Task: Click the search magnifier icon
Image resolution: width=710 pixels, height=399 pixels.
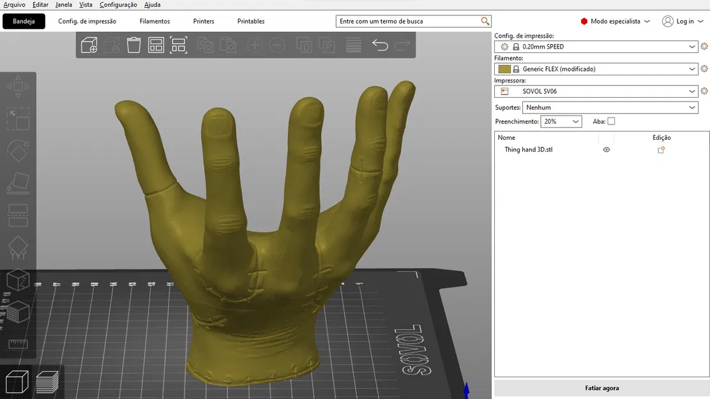Action: pos(485,21)
